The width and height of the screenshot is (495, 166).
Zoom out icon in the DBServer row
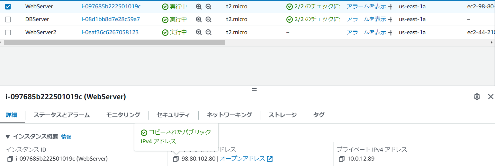tap(208, 19)
